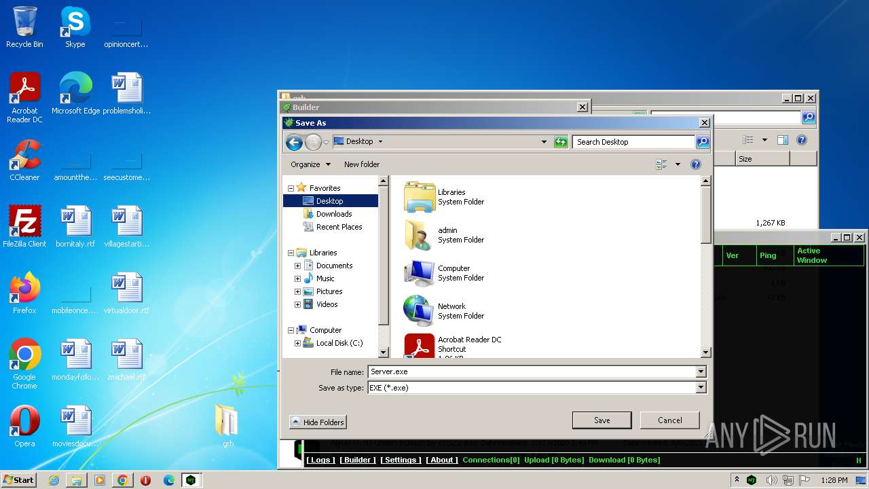This screenshot has height=489, width=869.
Task: Click the Save button
Action: point(602,420)
